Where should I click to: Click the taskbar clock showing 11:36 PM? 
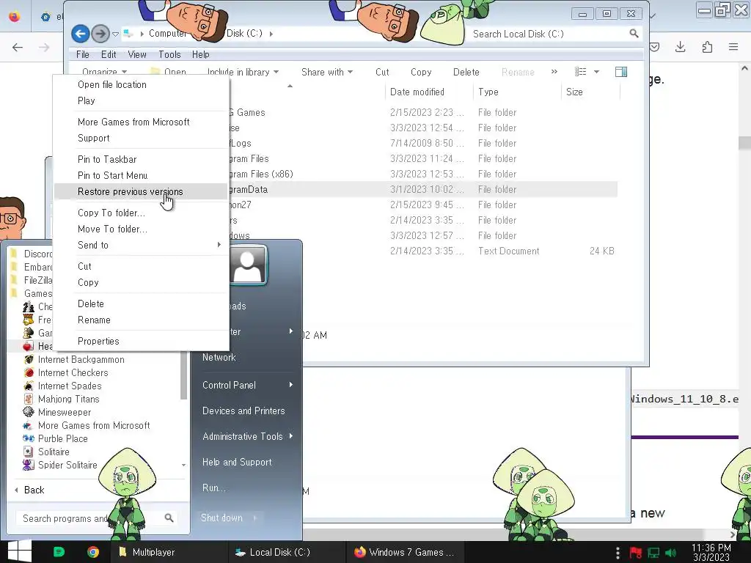[x=711, y=552]
